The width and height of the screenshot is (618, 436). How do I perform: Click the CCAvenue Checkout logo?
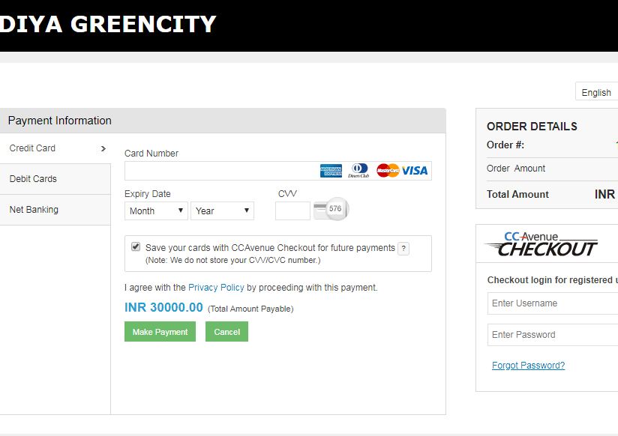(541, 243)
